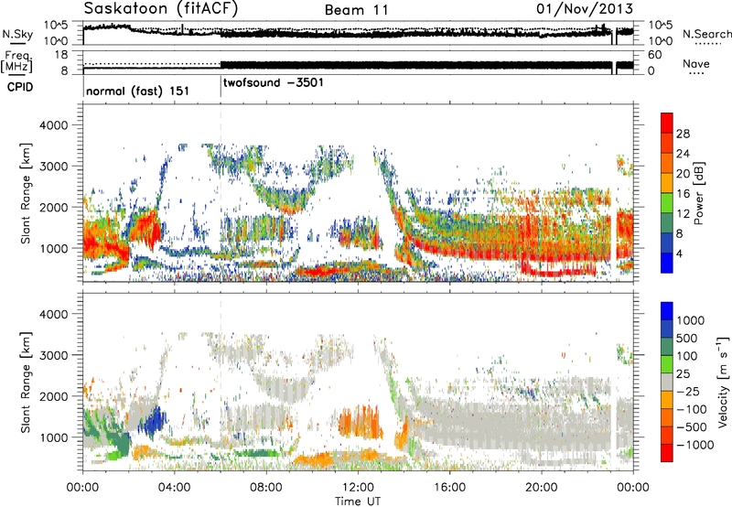Click the 'Saskatoon (fitACF)' plot title
The image size is (732, 507).
coord(161,8)
